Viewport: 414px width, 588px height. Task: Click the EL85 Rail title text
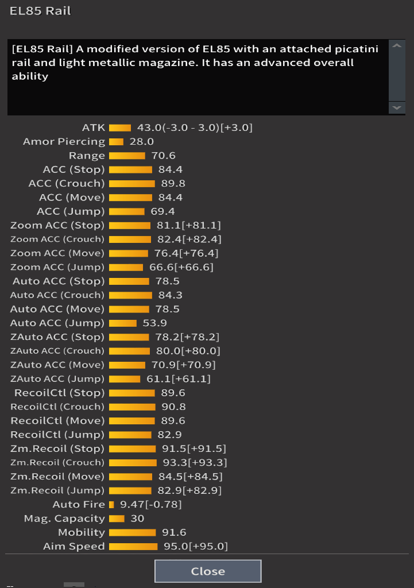pyautogui.click(x=40, y=11)
